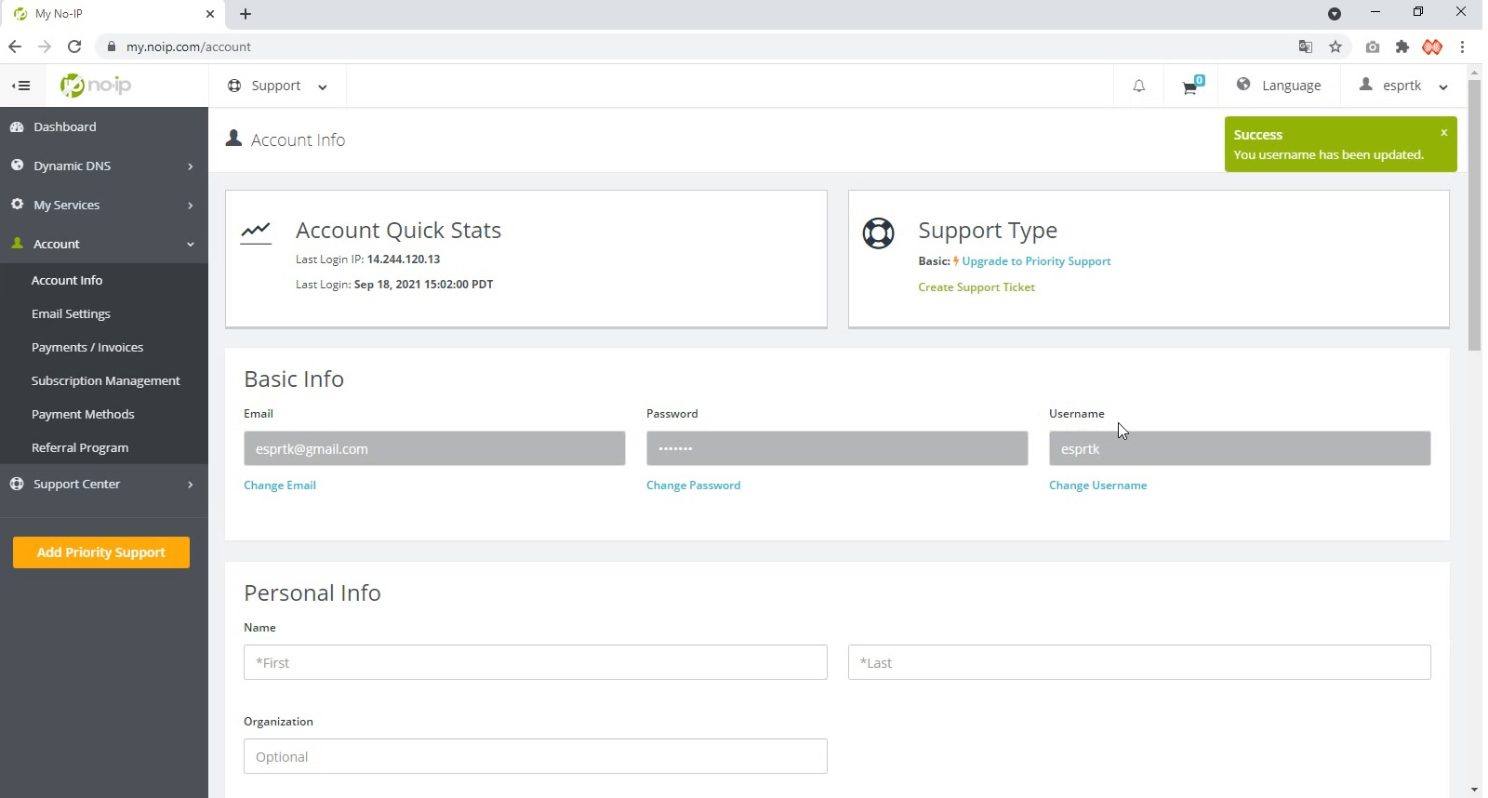The height and width of the screenshot is (798, 1488).
Task: Click the page vertical scrollbar
Action: 1474,215
